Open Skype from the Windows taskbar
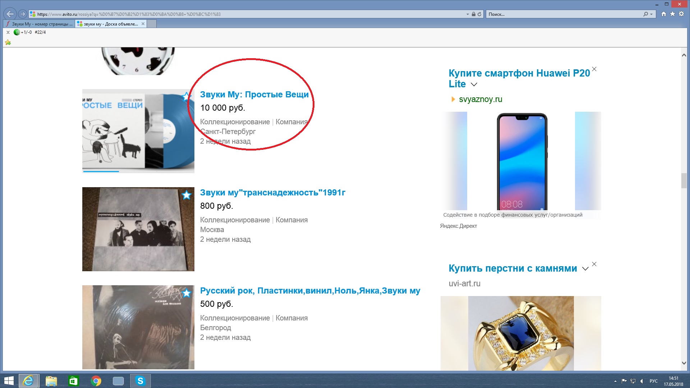 tap(140, 381)
